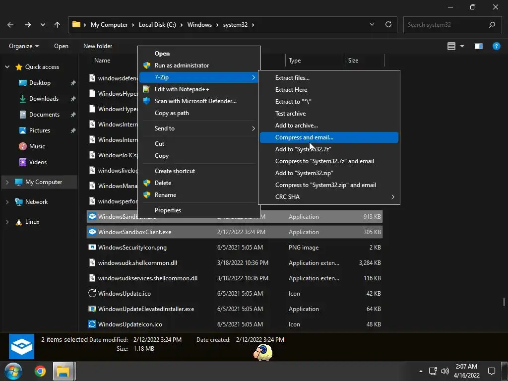Click the search magnifier icon
Image resolution: width=508 pixels, height=381 pixels.
click(x=492, y=25)
